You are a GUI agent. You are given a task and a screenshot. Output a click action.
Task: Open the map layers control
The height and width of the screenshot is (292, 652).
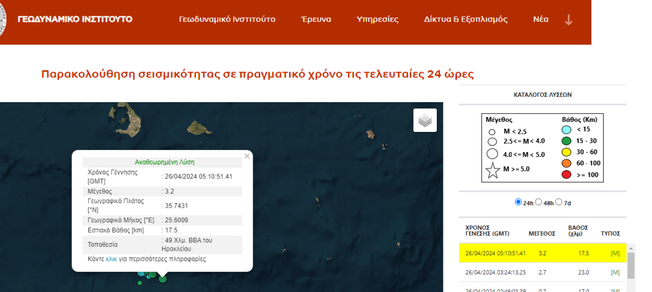425,120
